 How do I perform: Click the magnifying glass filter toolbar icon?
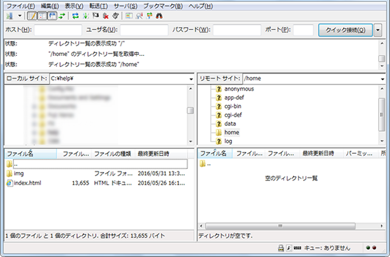click(x=139, y=16)
